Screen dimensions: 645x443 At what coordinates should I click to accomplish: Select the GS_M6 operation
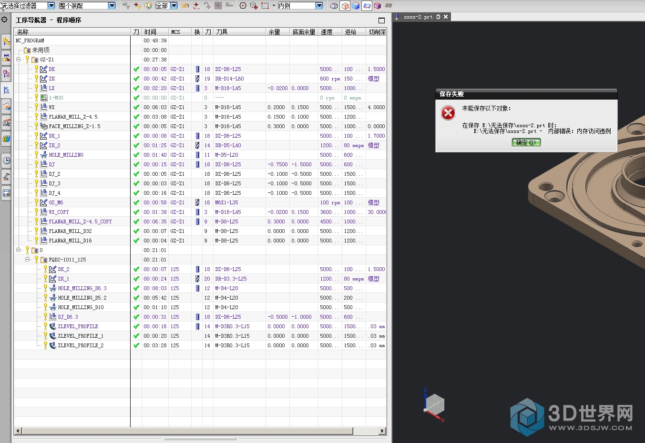pos(56,202)
